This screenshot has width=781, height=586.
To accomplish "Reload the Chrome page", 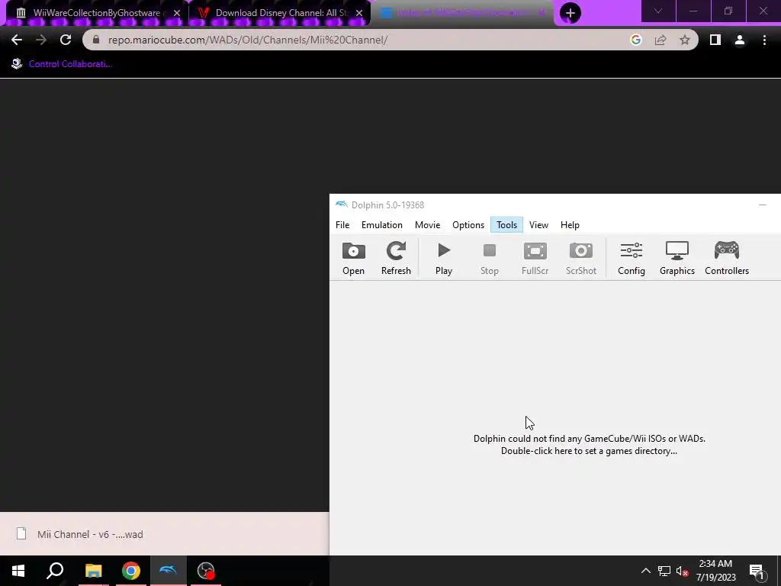I will pyautogui.click(x=66, y=40).
